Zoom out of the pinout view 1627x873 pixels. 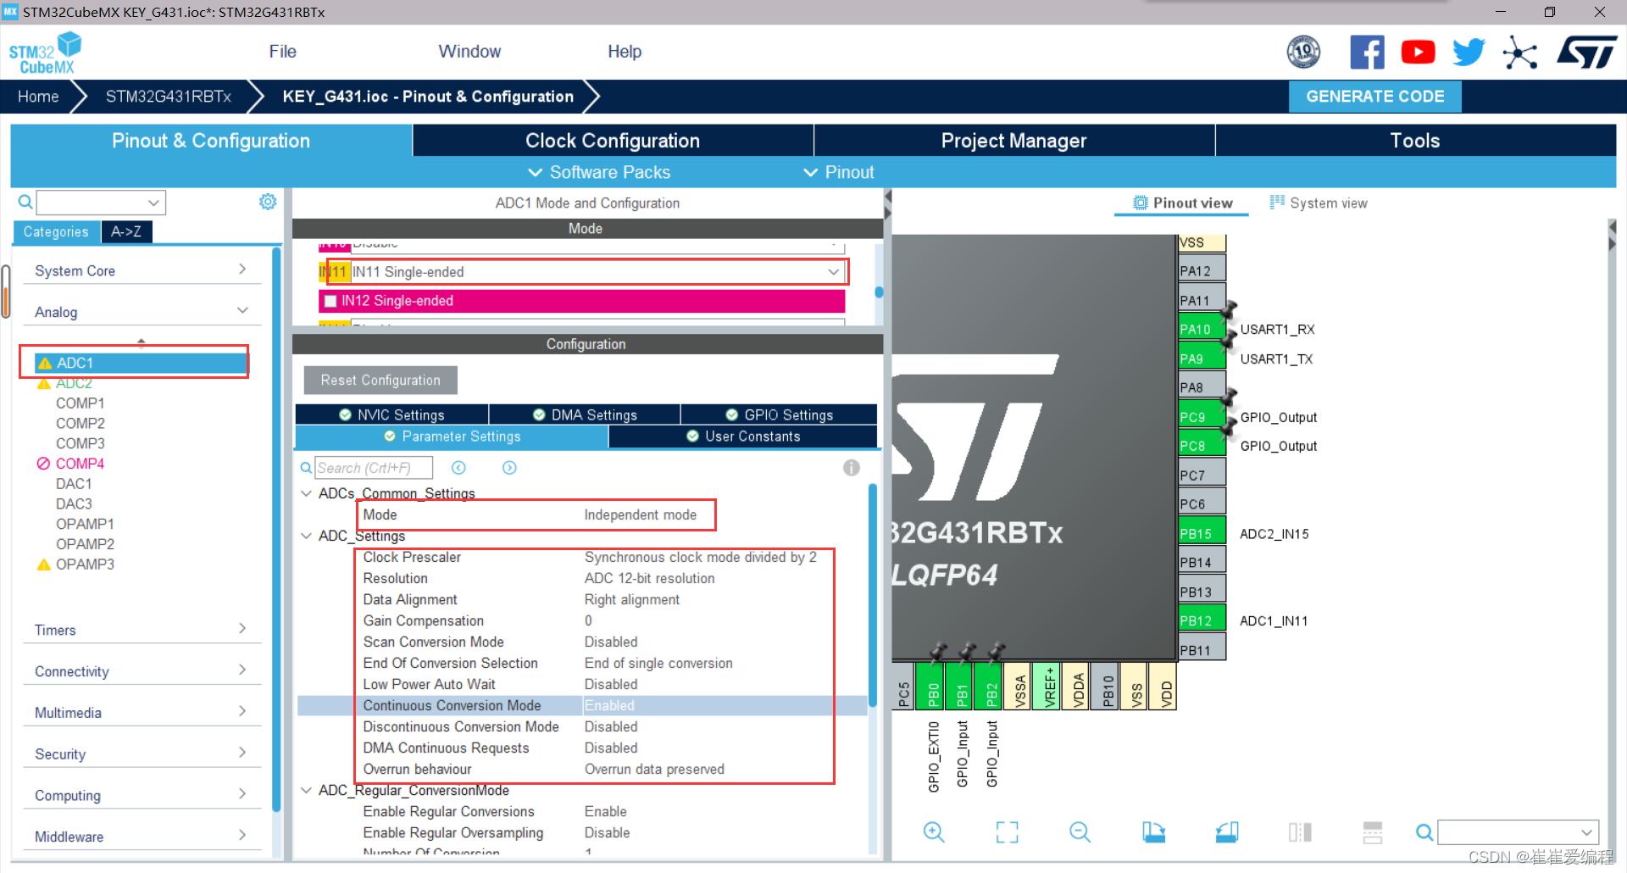click(1080, 832)
